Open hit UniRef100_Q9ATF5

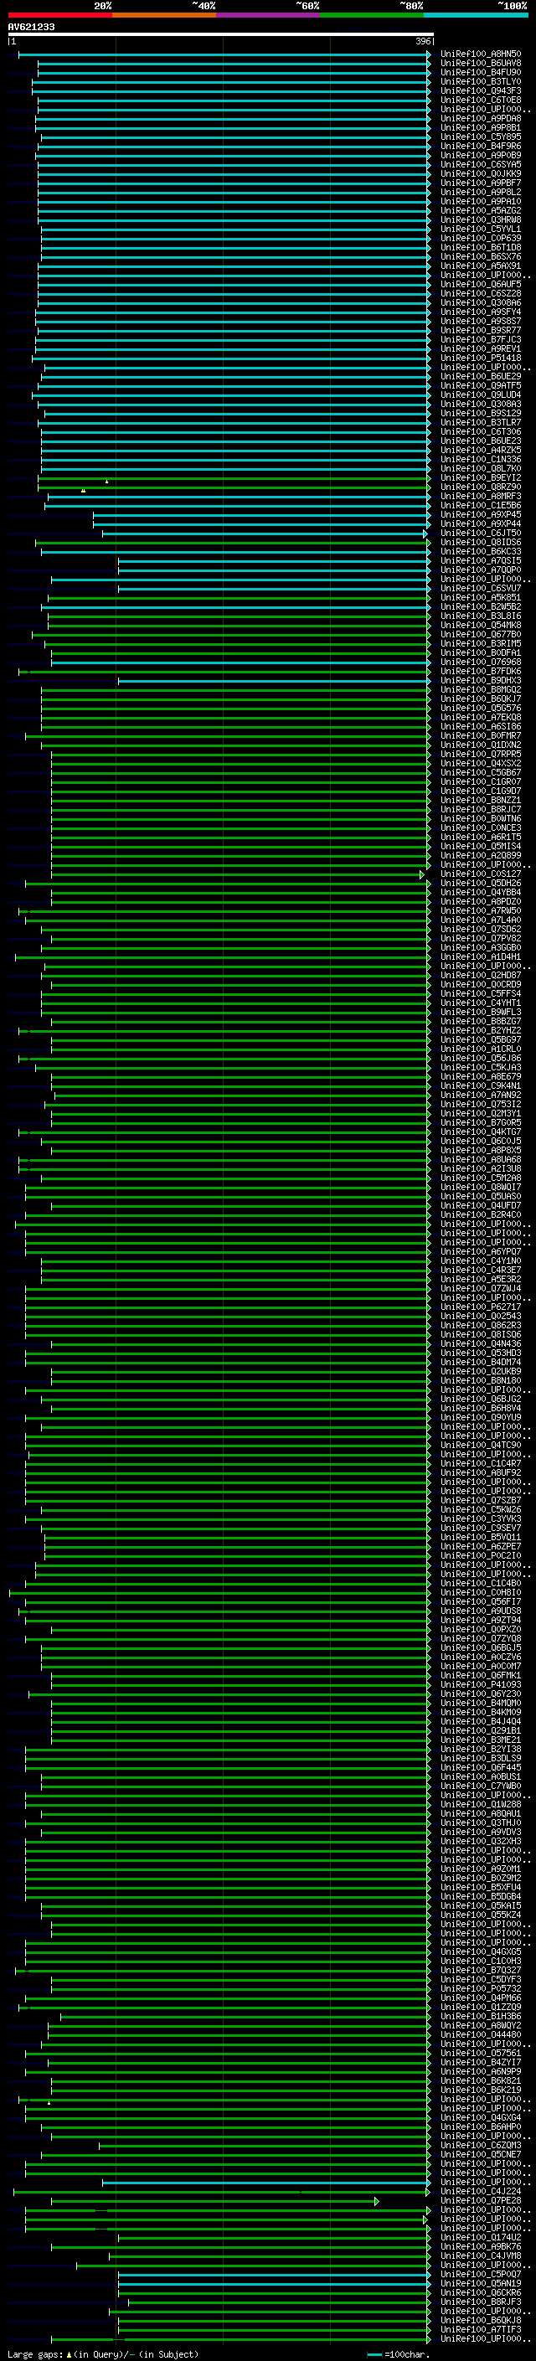pos(481,386)
